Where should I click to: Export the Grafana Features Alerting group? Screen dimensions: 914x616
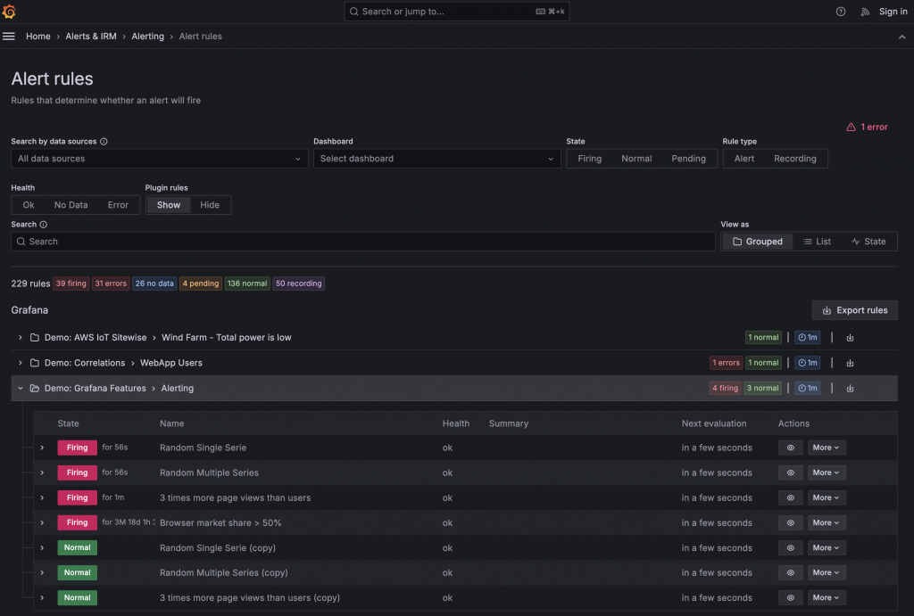pyautogui.click(x=850, y=389)
